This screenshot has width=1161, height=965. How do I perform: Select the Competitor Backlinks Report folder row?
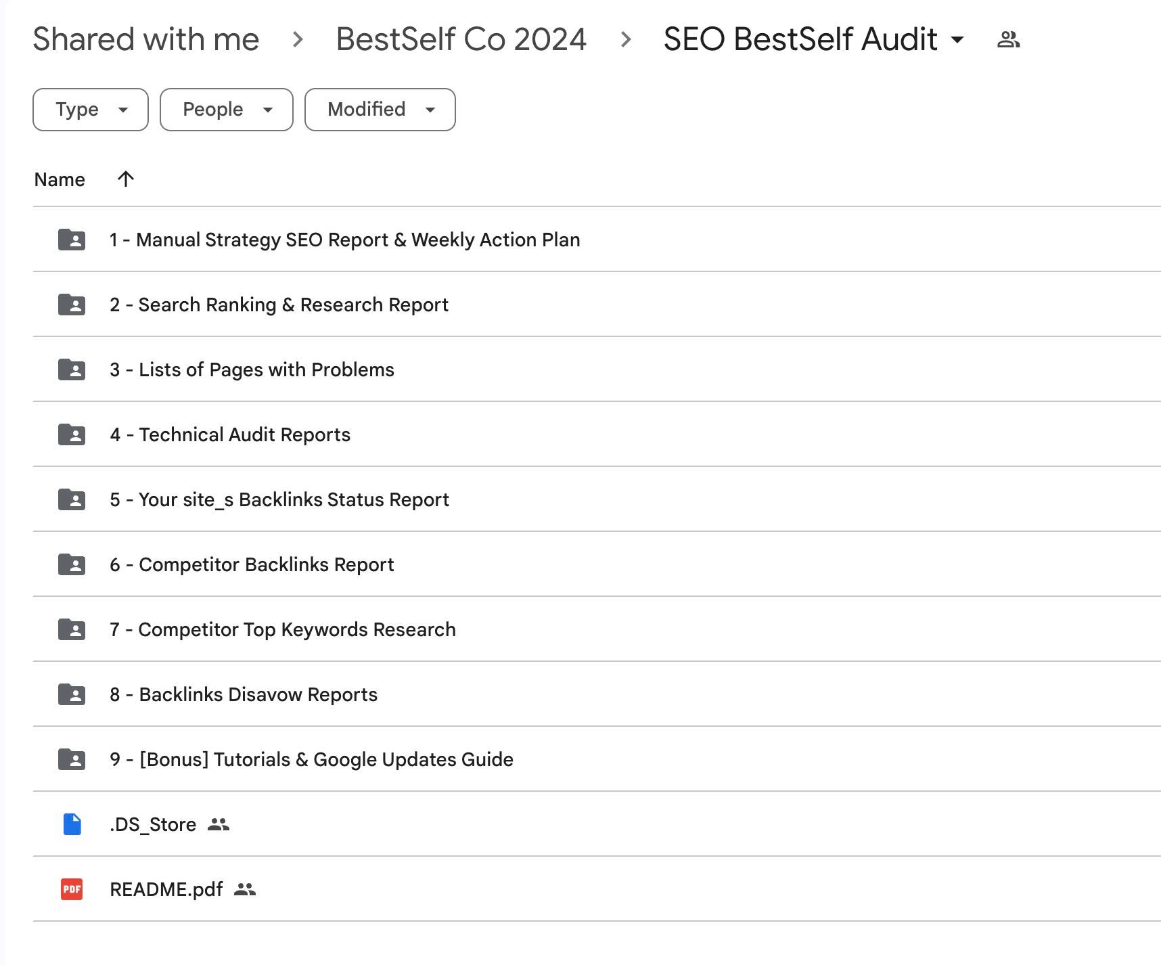[597, 564]
